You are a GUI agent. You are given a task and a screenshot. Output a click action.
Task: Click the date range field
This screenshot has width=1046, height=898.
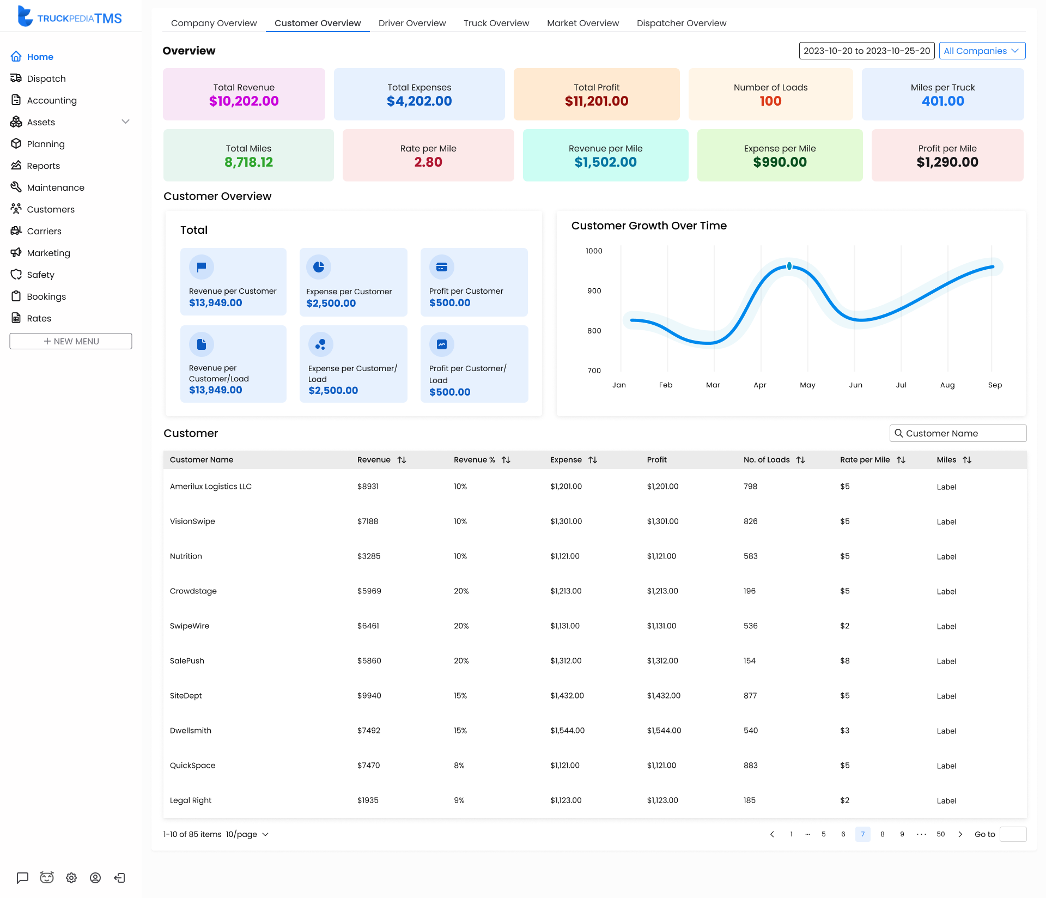867,51
